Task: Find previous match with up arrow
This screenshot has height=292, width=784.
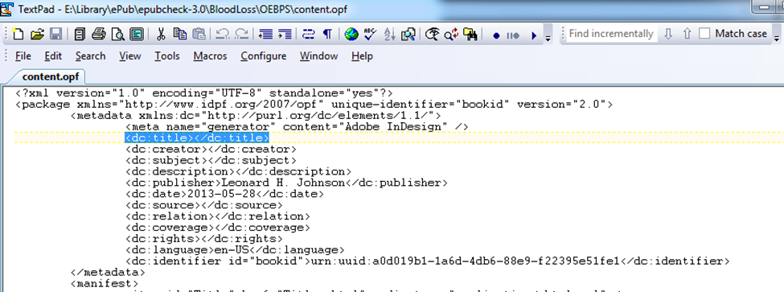Action: 687,34
